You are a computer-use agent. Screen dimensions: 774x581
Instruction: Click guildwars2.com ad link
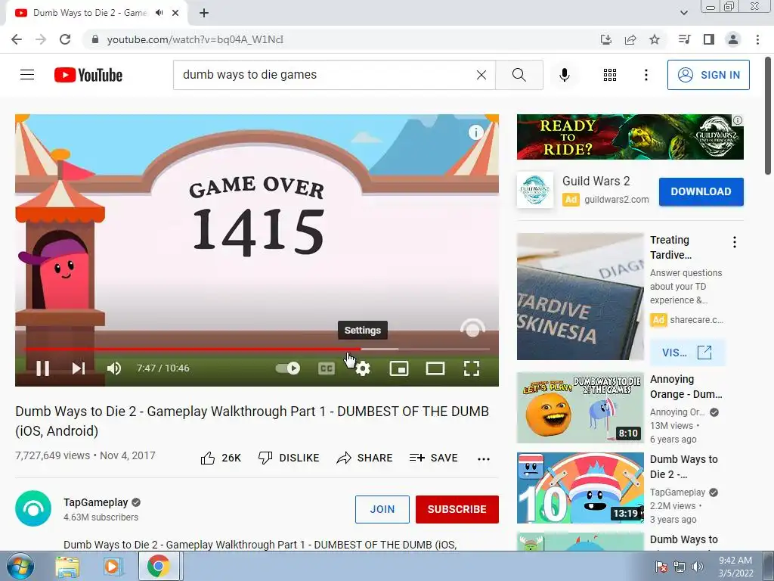[x=617, y=200]
